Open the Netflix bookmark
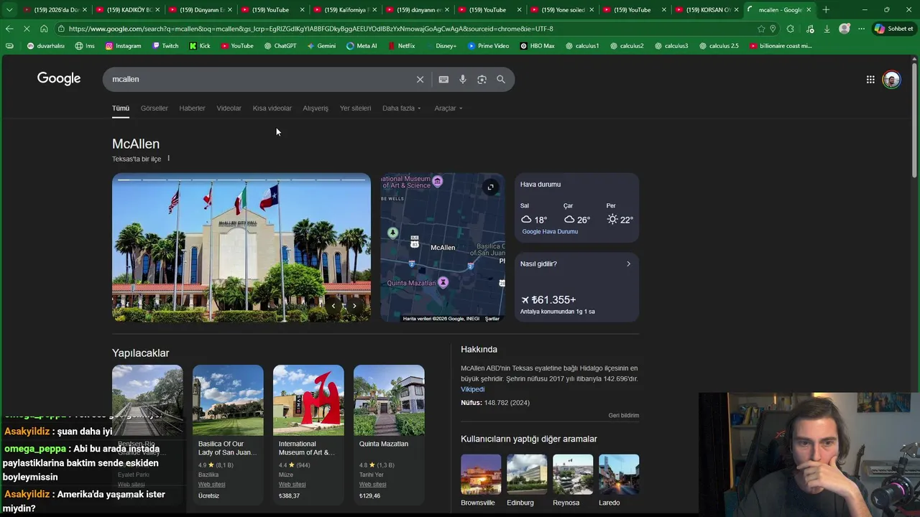 [x=401, y=46]
